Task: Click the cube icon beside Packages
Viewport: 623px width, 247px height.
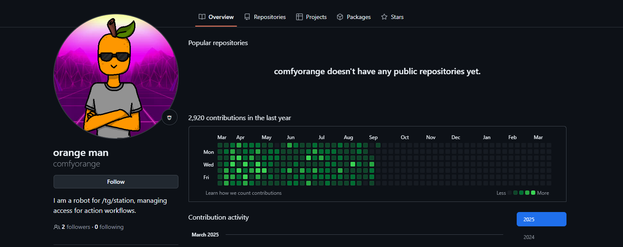Action: coord(340,17)
